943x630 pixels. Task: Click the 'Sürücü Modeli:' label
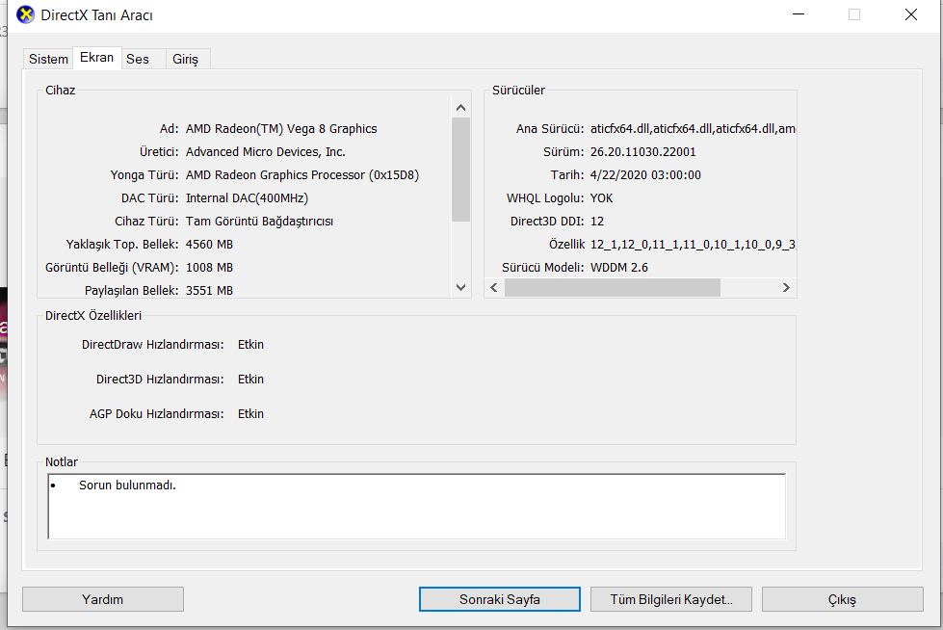coord(543,267)
